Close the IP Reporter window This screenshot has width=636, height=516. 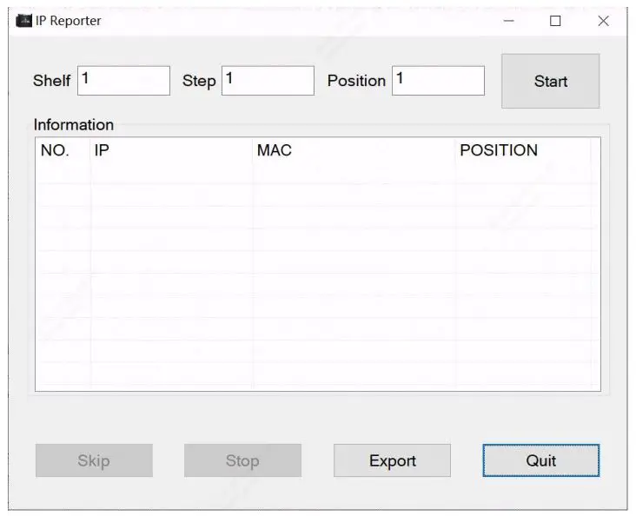pyautogui.click(x=603, y=21)
